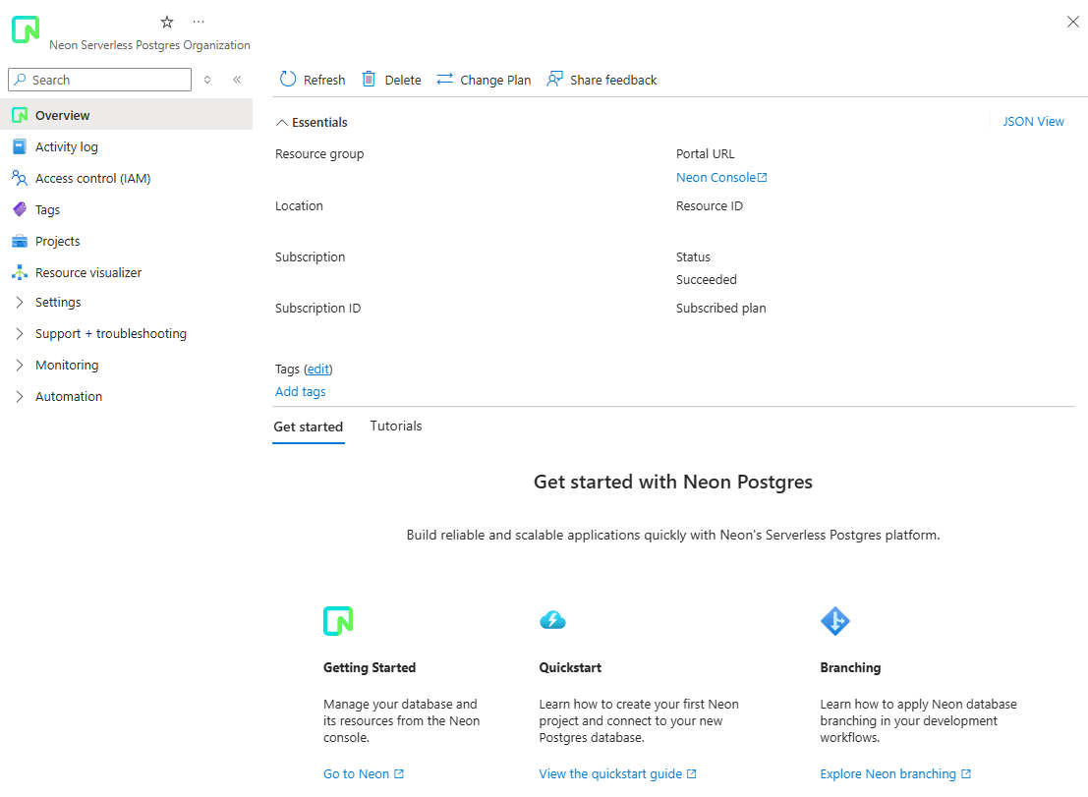
Task: Click external icon beside quickstart guide
Action: click(x=691, y=773)
